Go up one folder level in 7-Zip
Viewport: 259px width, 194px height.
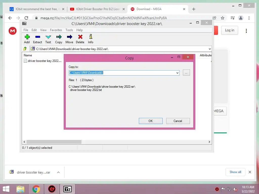pyautogui.click(x=25, y=49)
